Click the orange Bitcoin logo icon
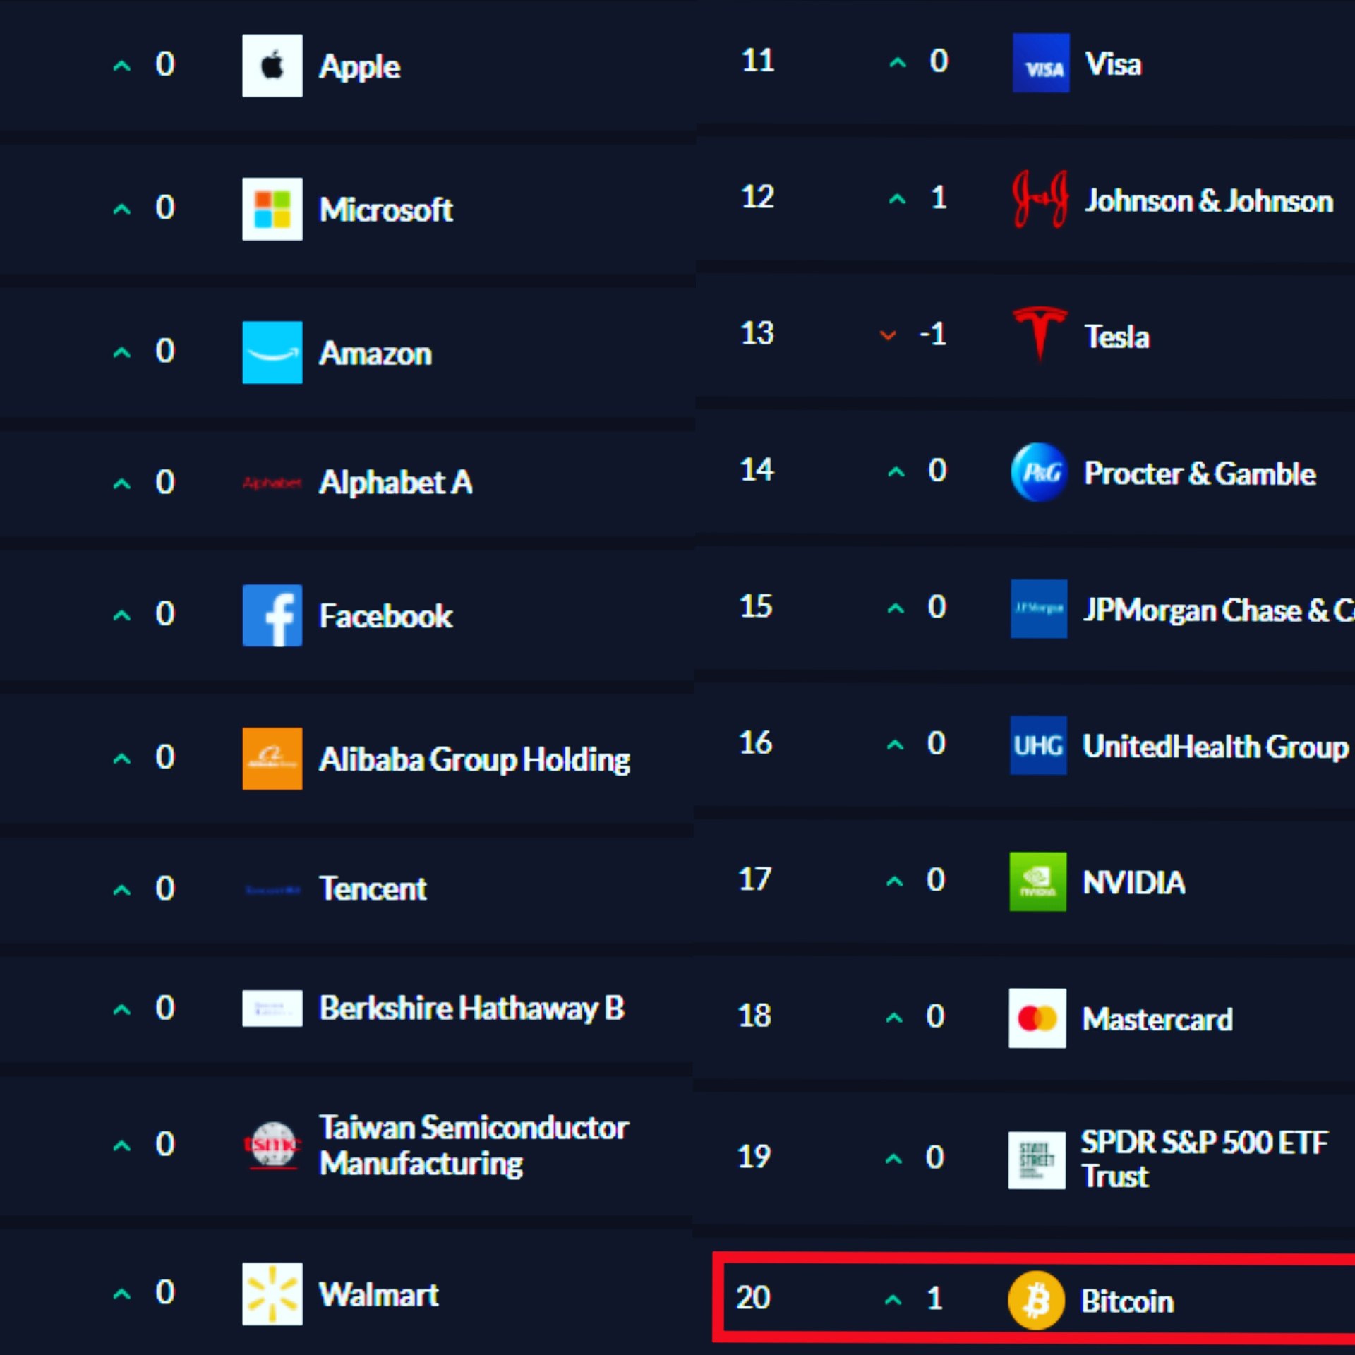This screenshot has height=1355, width=1355. pyautogui.click(x=1035, y=1300)
